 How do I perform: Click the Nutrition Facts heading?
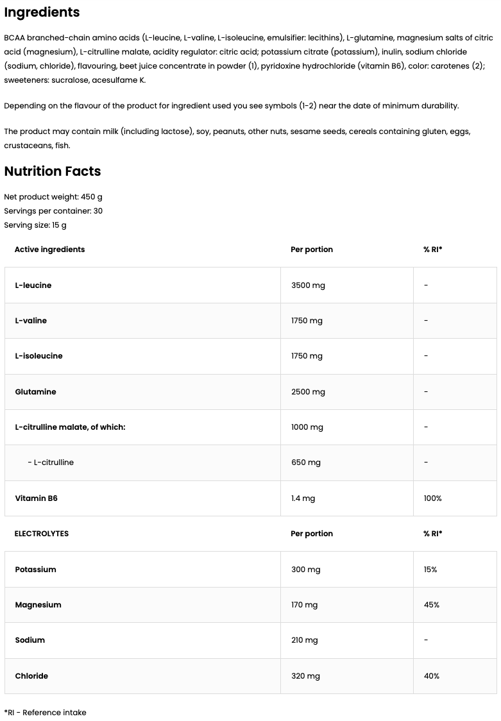[x=53, y=171]
